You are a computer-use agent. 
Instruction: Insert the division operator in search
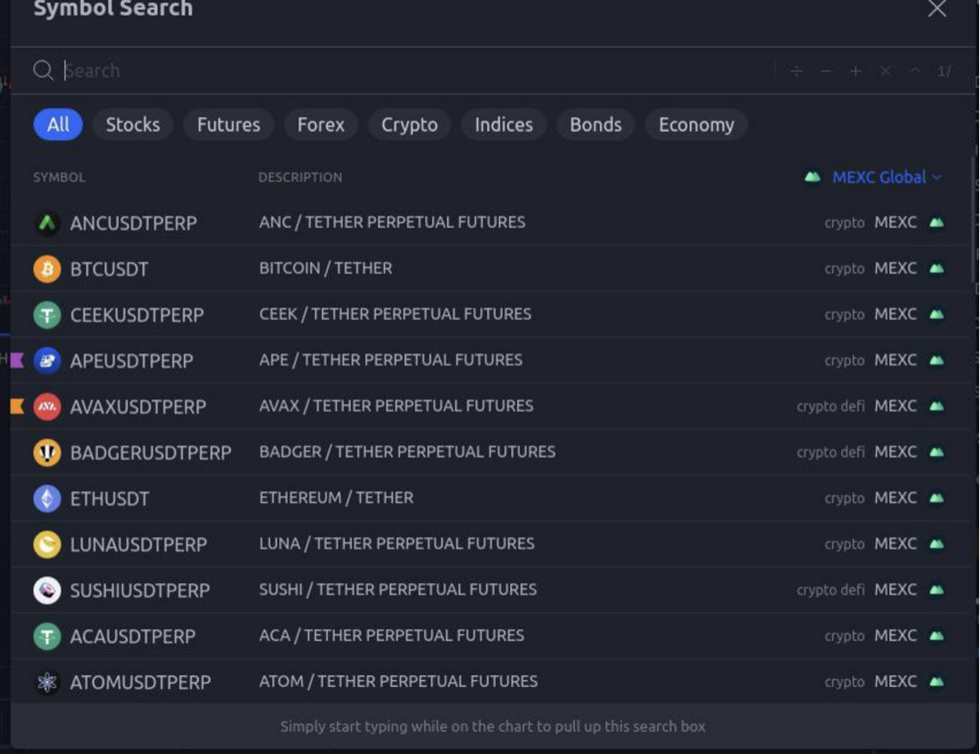(796, 71)
